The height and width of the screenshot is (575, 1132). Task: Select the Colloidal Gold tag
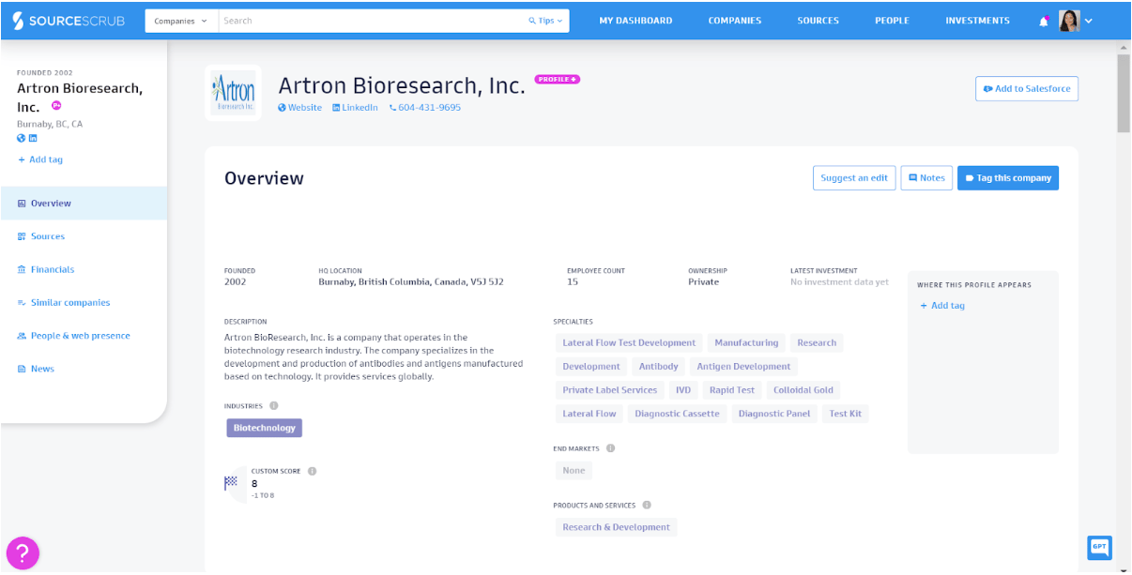coord(803,390)
